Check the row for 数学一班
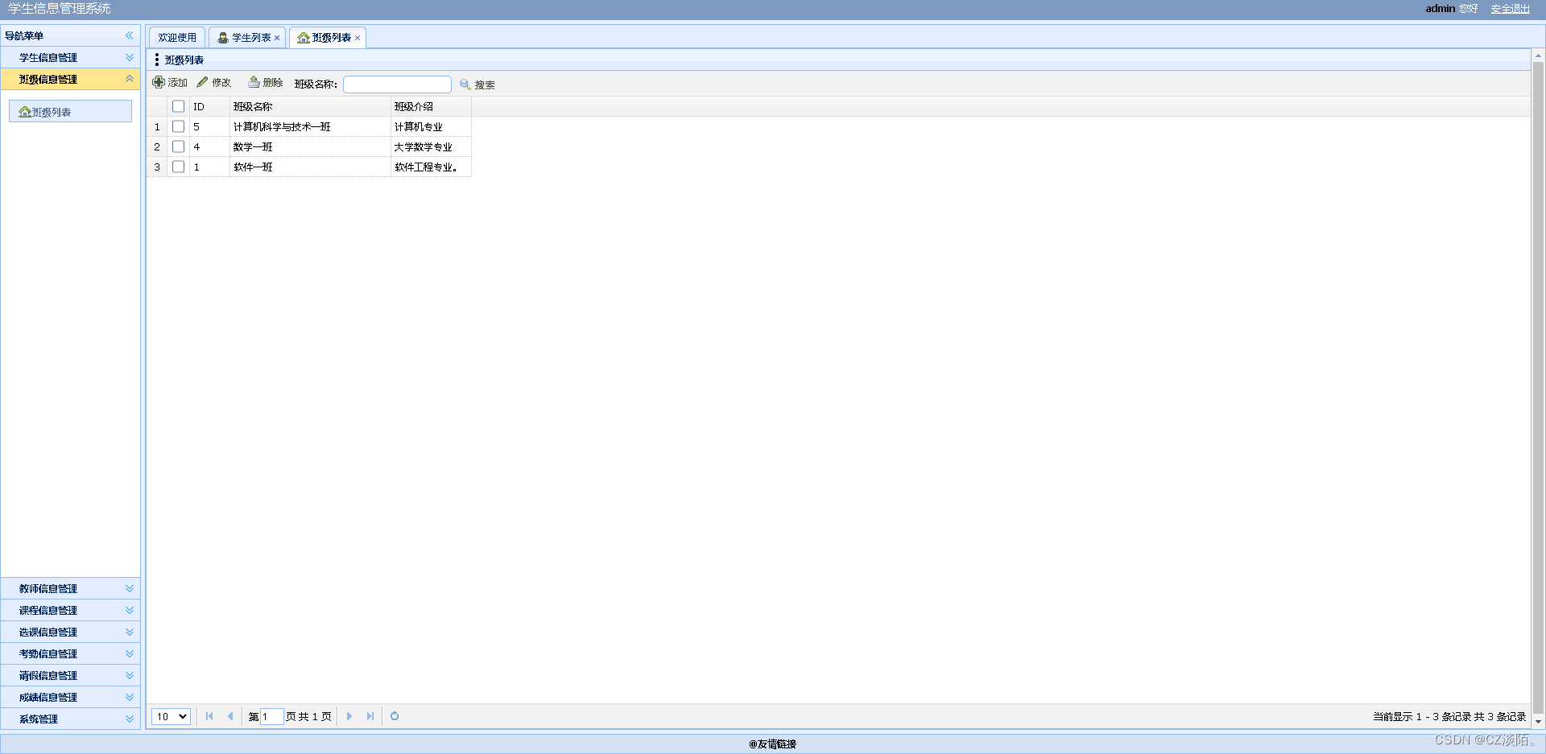This screenshot has width=1546, height=754. (179, 146)
